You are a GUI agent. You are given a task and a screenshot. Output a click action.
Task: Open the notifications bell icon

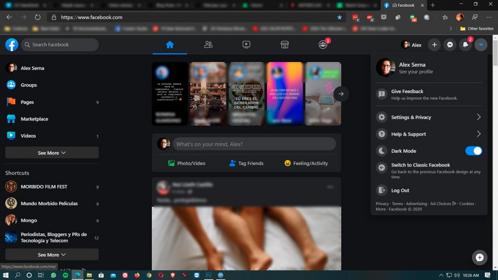[465, 45]
